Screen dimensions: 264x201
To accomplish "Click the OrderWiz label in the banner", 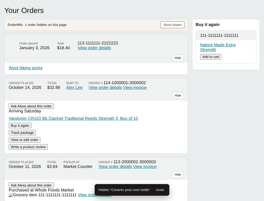I will (15, 25).
